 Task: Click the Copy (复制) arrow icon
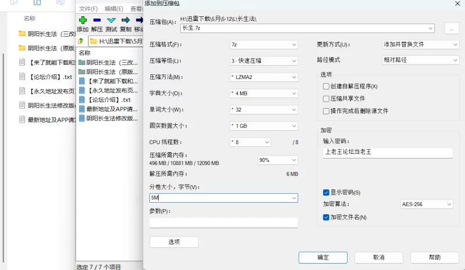[x=125, y=20]
